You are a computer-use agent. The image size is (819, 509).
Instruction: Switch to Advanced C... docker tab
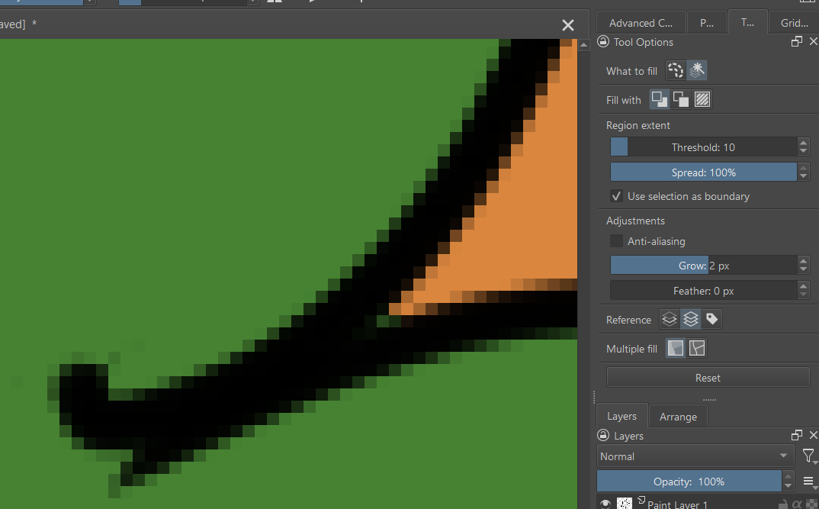click(641, 23)
